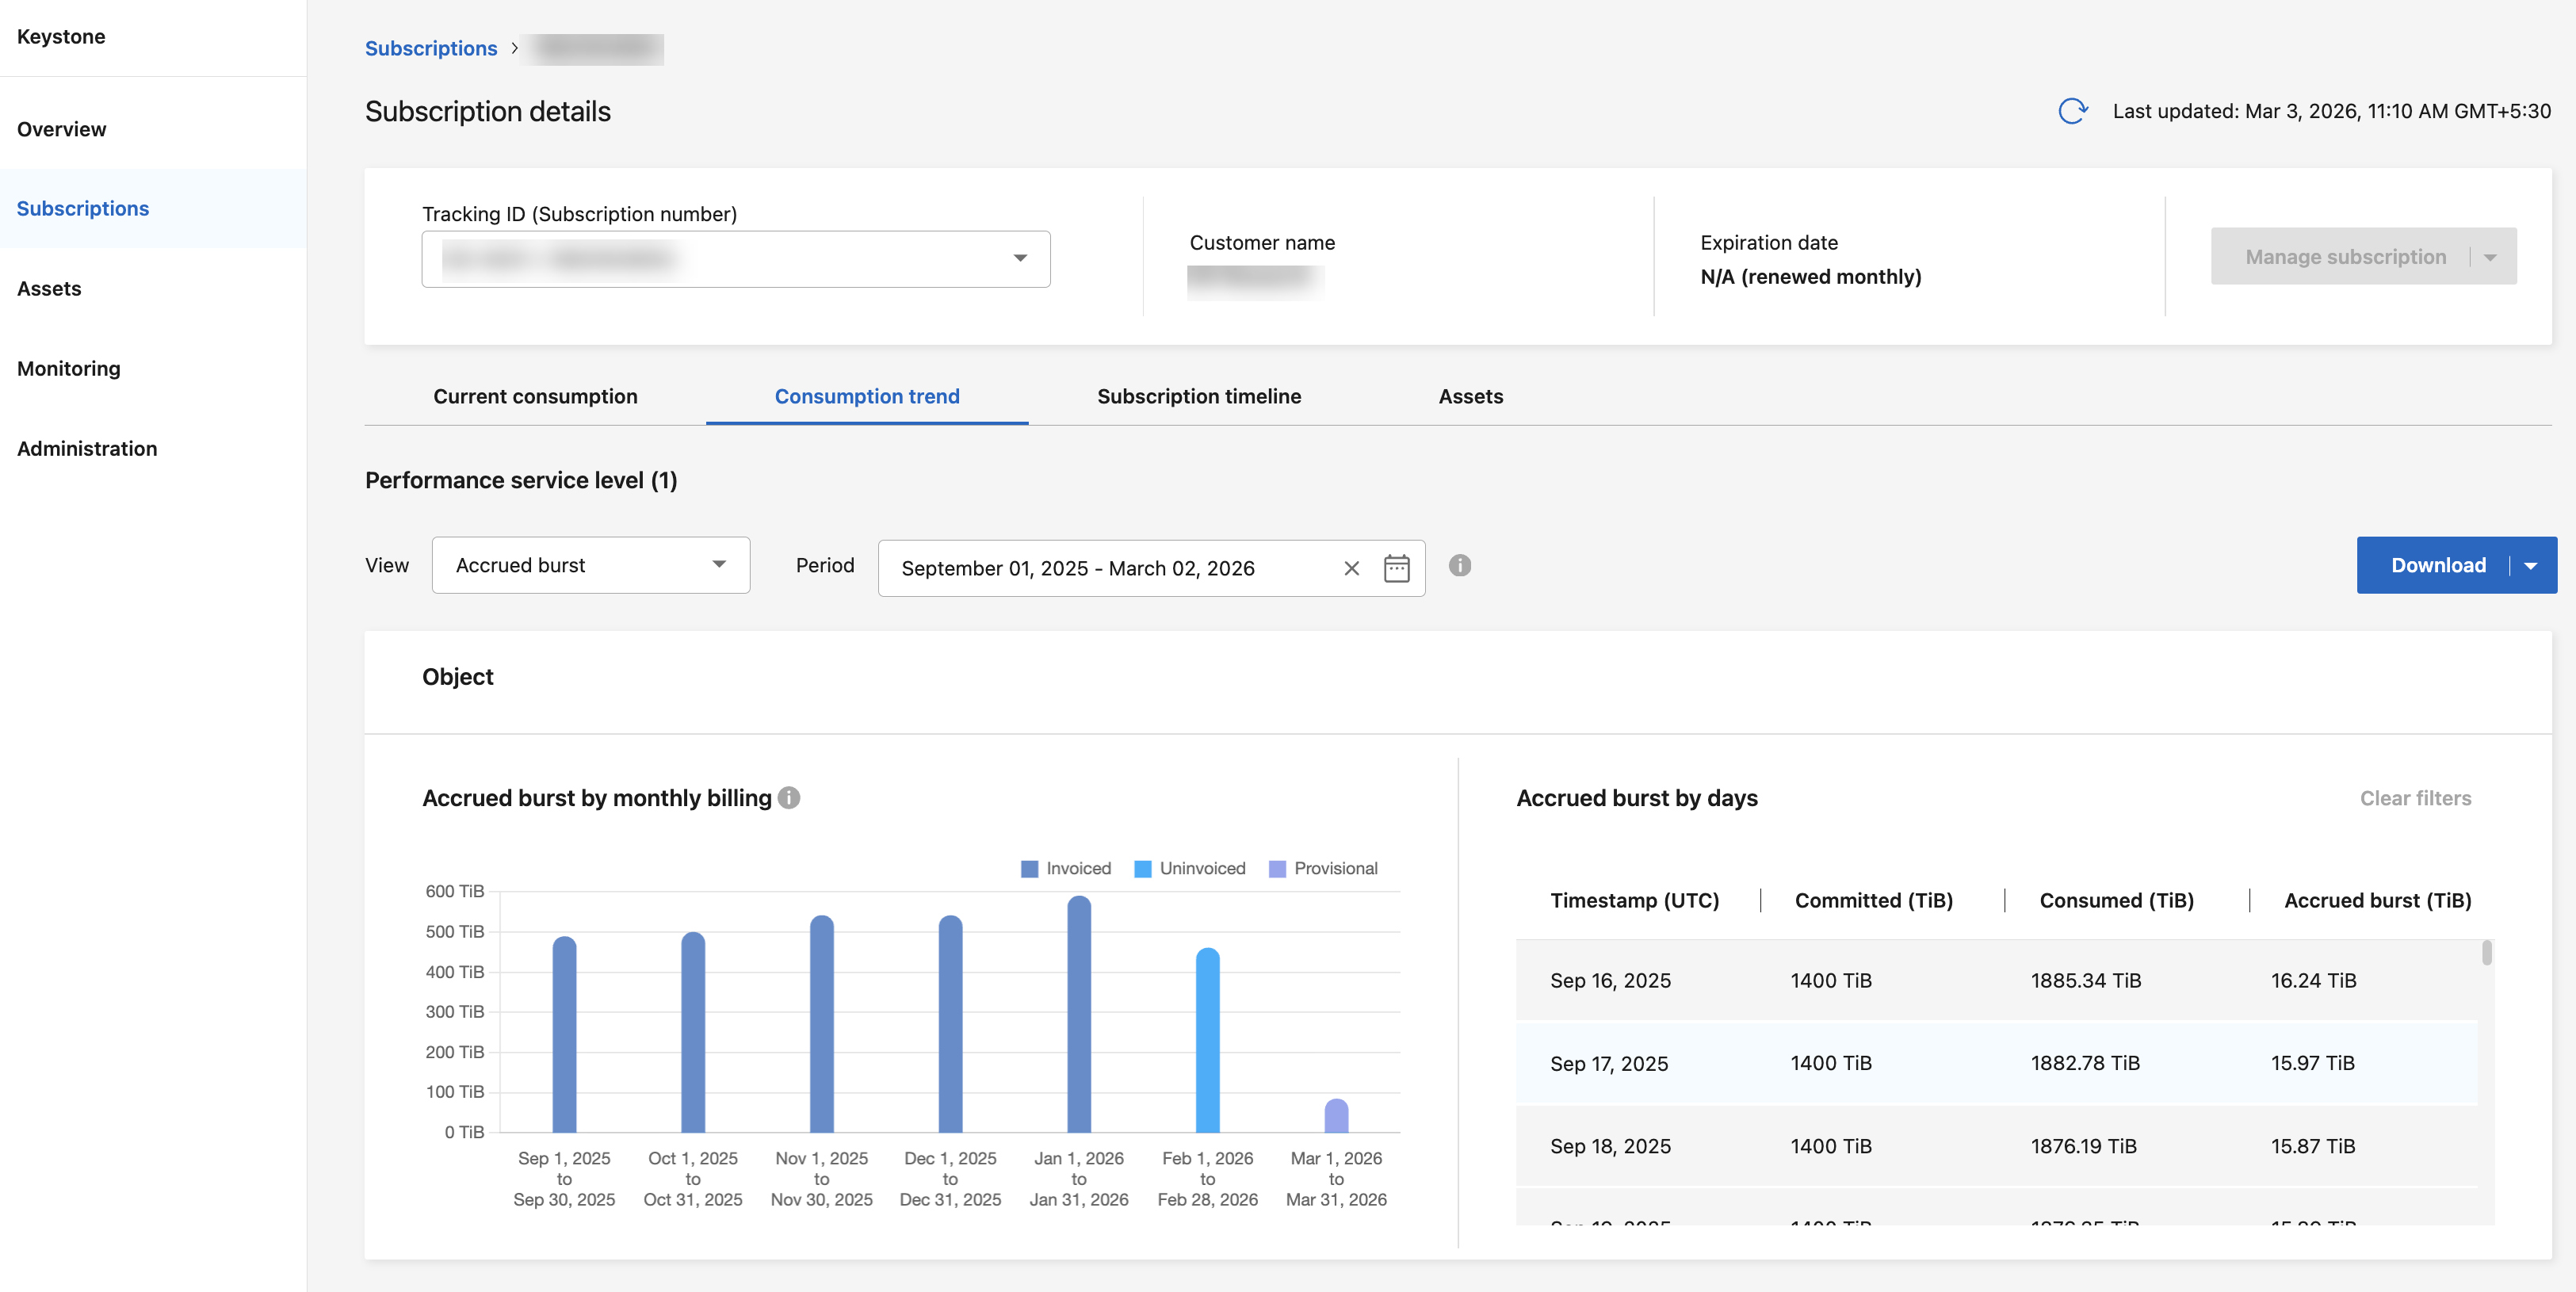This screenshot has width=2576, height=1292.
Task: Open the calendar date picker icon
Action: point(1396,568)
